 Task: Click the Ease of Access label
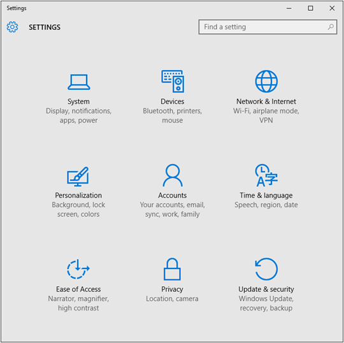click(78, 289)
